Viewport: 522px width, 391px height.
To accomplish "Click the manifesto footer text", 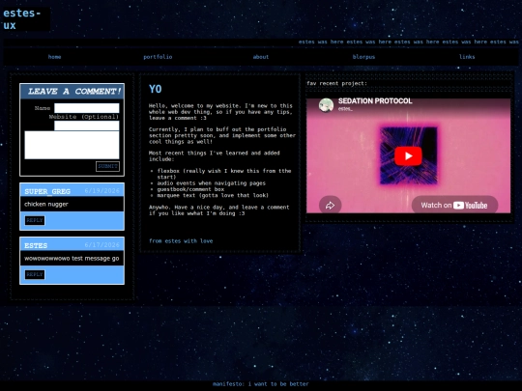I will click(x=261, y=384).
